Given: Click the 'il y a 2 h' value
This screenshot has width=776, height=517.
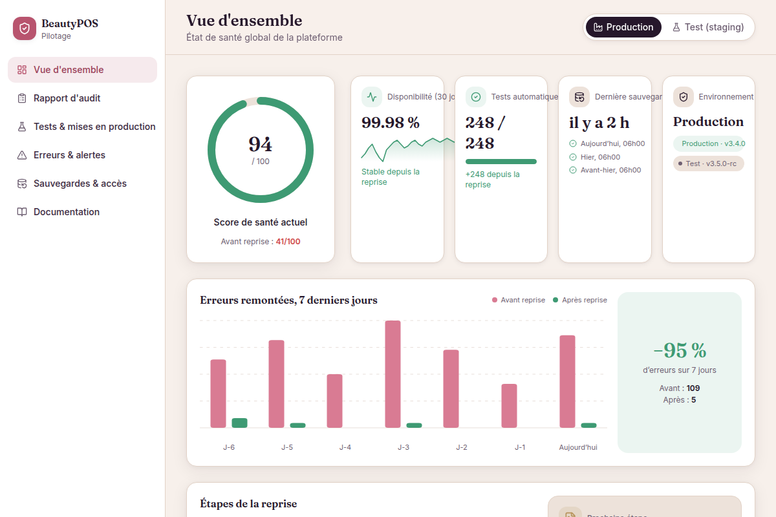Looking at the screenshot, I should [599, 122].
